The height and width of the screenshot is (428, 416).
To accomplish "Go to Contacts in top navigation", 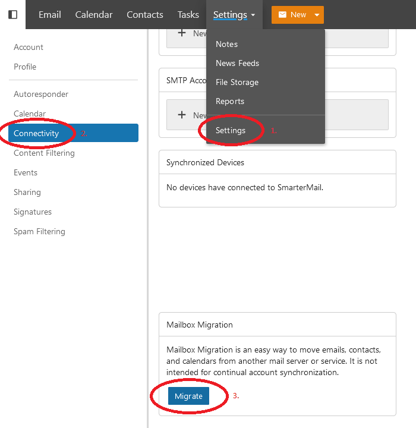I will (144, 14).
